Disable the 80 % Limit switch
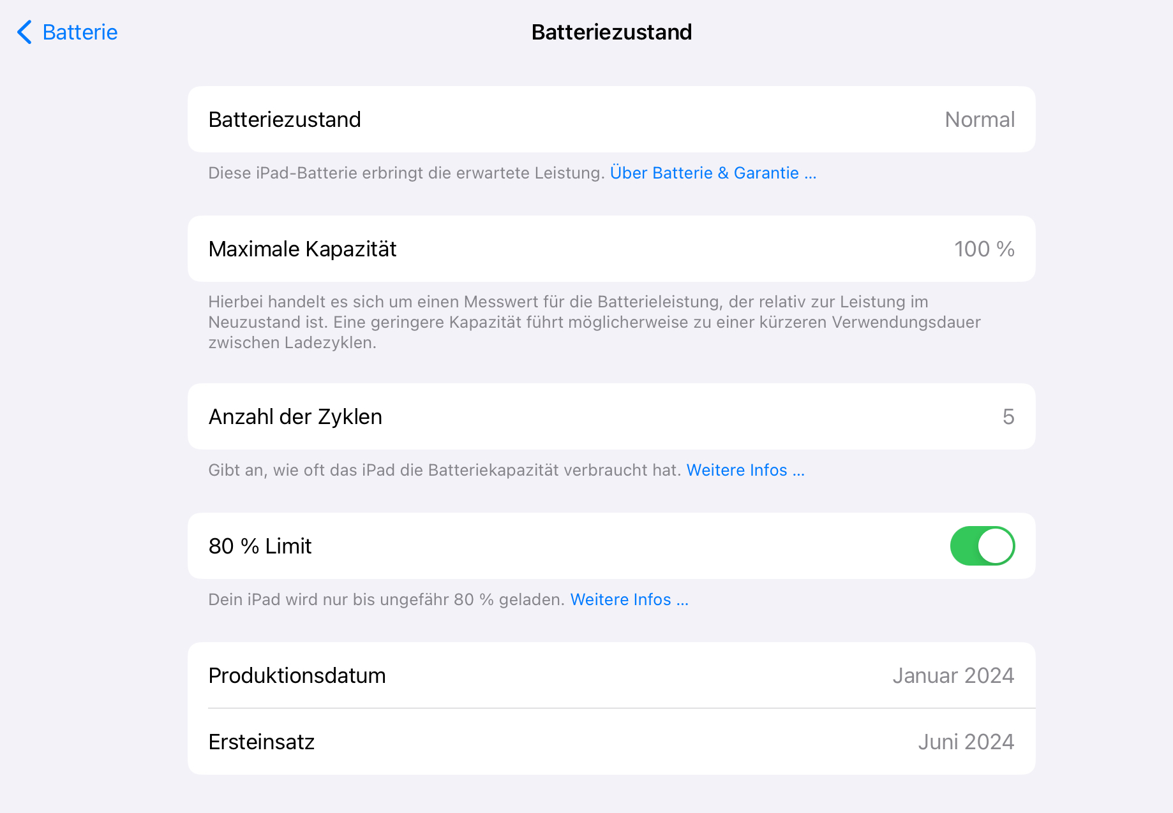 (982, 546)
